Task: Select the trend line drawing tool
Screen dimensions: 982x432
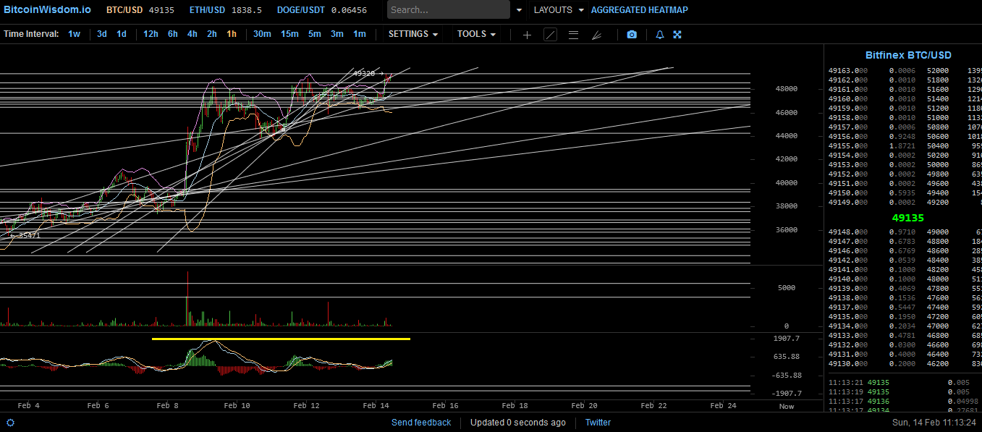Action: coord(550,35)
